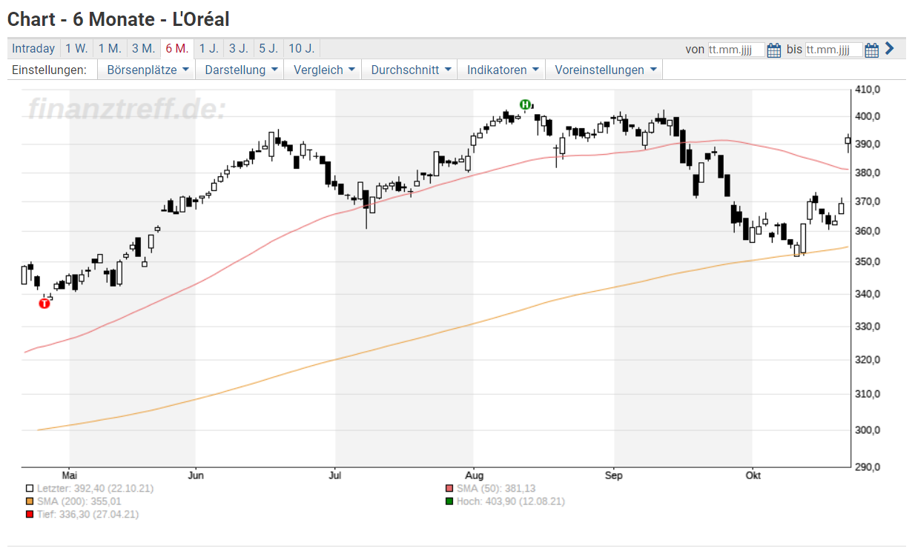The image size is (915, 548).
Task: Click the 350,0 price axis label
Action: 867,262
